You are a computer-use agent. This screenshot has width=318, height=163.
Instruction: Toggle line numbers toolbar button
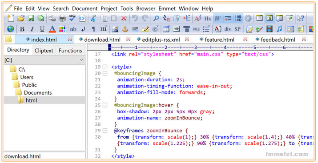coord(238,18)
